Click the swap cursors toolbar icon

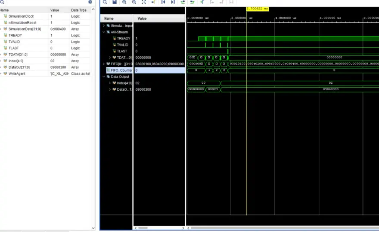pos(231,2)
